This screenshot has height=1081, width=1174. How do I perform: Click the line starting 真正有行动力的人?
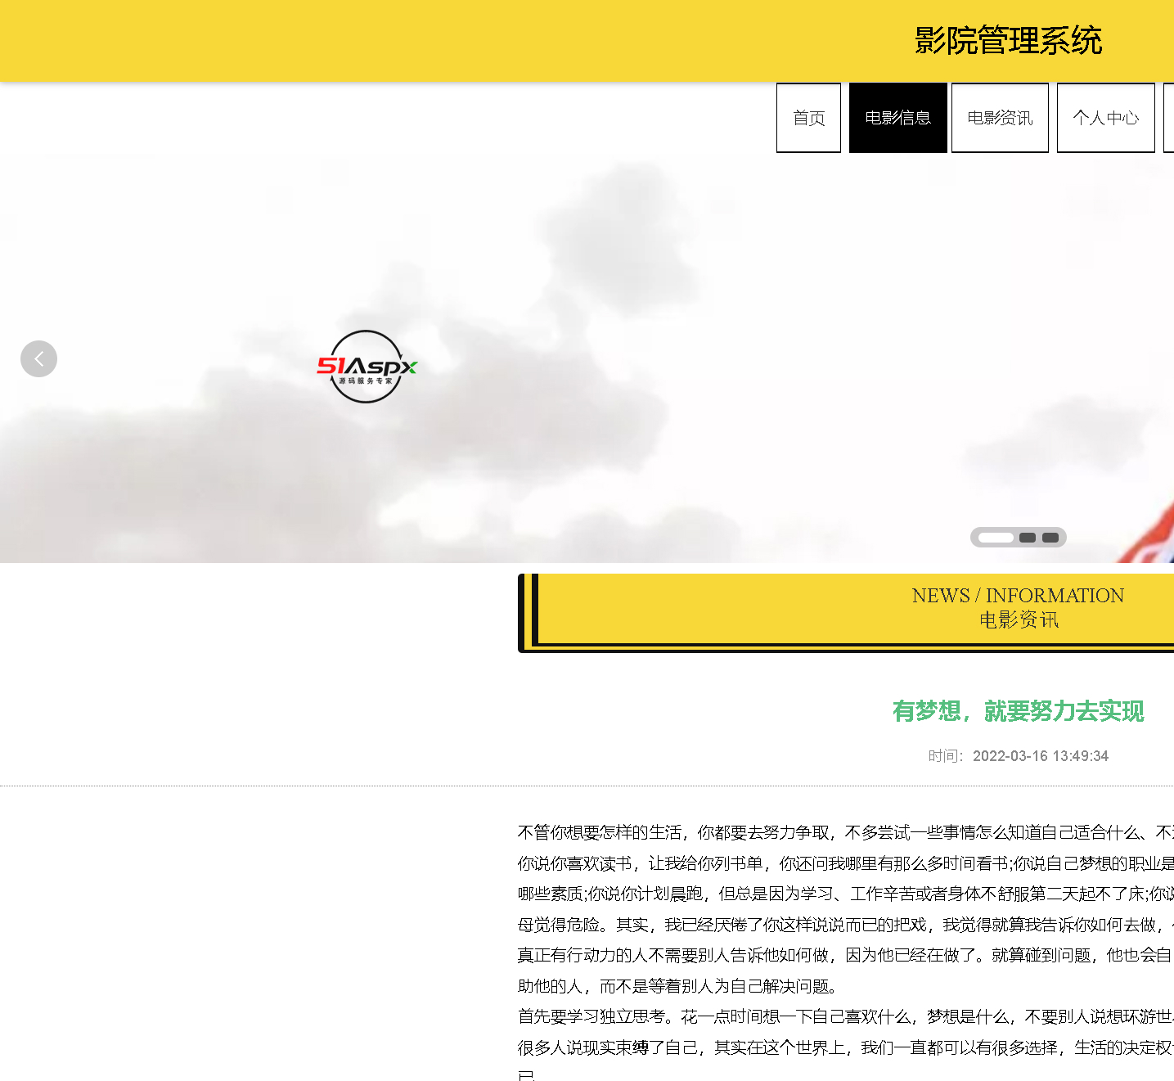pyautogui.click(x=846, y=955)
